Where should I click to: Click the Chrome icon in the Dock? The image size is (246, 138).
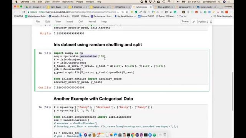[133, 135]
